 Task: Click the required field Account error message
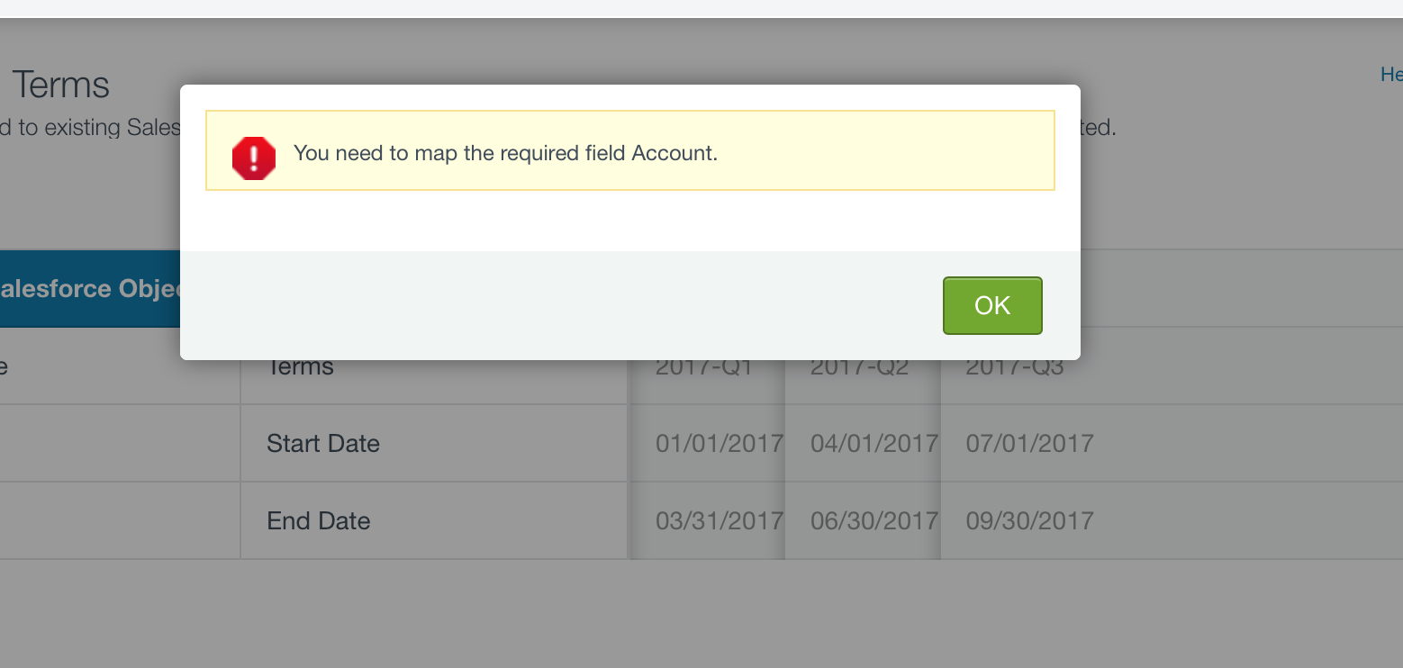[505, 153]
